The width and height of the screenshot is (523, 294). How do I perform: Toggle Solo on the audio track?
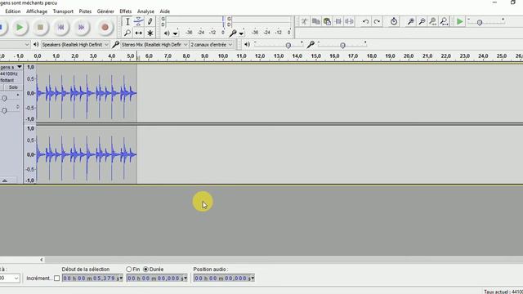(13, 87)
